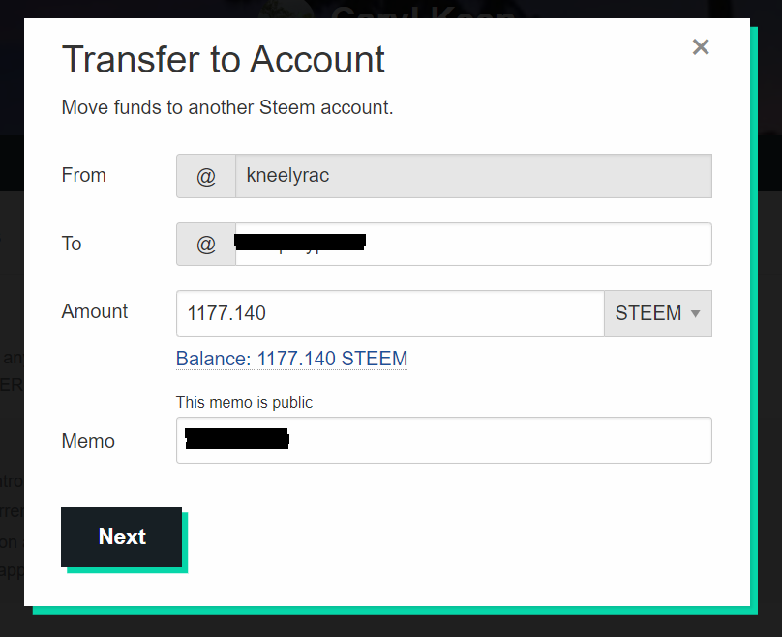Viewport: 782px width, 637px height.
Task: Click the @ prefix of the From field
Action: [x=206, y=176]
